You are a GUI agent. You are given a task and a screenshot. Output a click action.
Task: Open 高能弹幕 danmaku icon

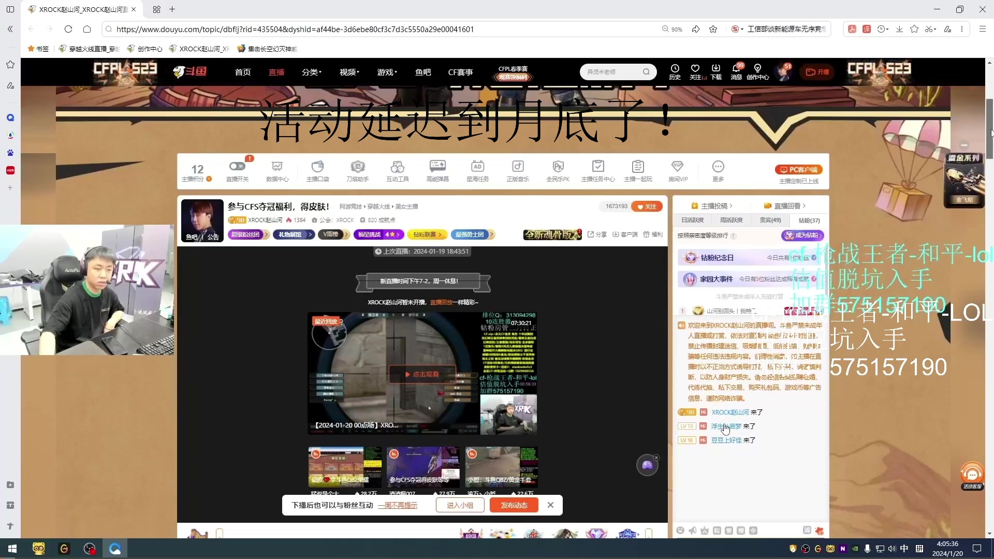point(437,167)
